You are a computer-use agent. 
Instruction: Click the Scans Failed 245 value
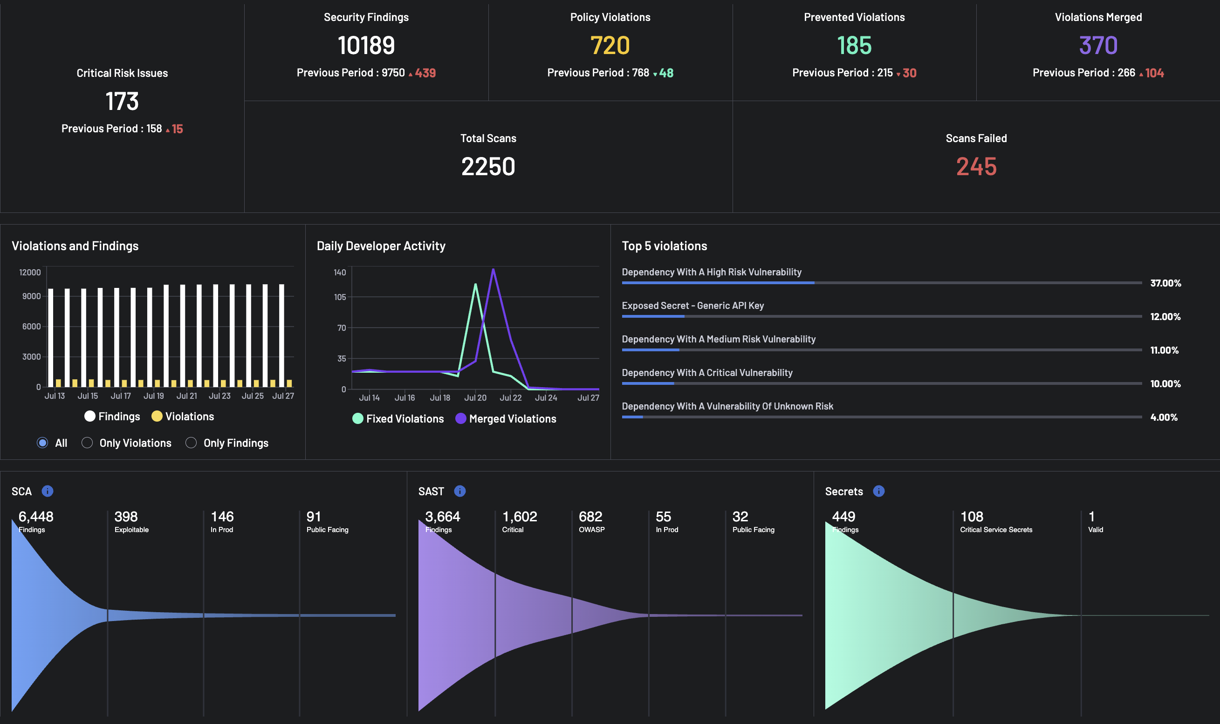click(x=976, y=166)
